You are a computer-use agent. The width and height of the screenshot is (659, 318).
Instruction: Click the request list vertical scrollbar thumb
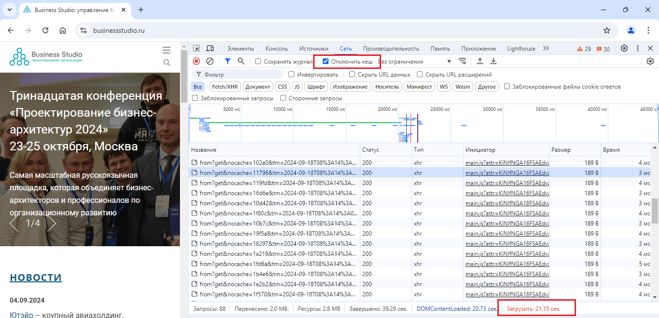pos(655,211)
